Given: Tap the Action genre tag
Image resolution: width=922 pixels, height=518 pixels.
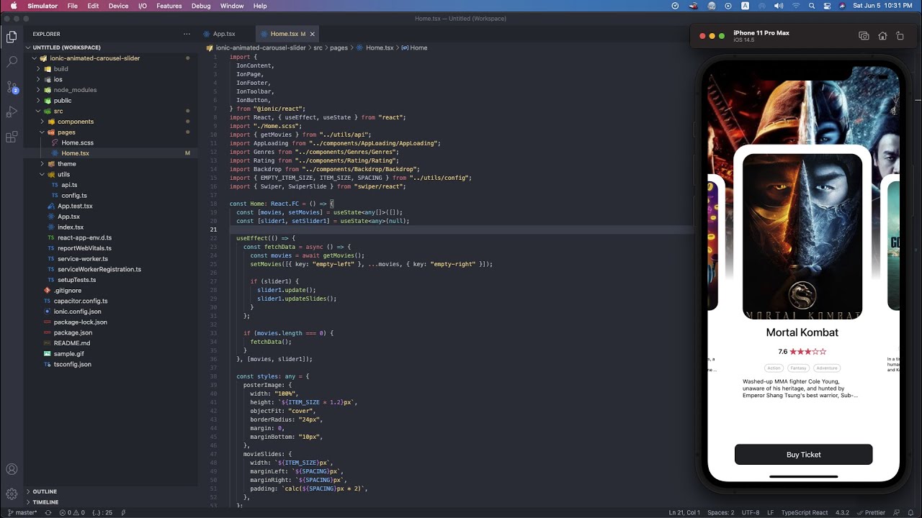Looking at the screenshot, I should pyautogui.click(x=774, y=368).
